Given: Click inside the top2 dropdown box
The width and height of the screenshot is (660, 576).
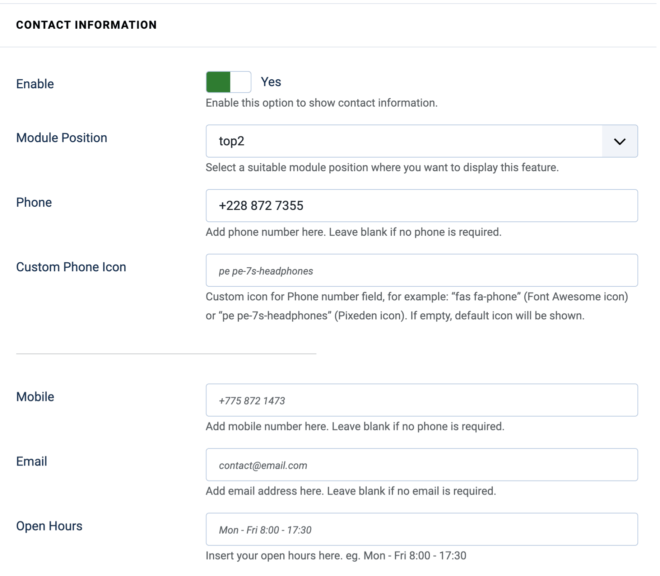Looking at the screenshot, I should 359,141.
